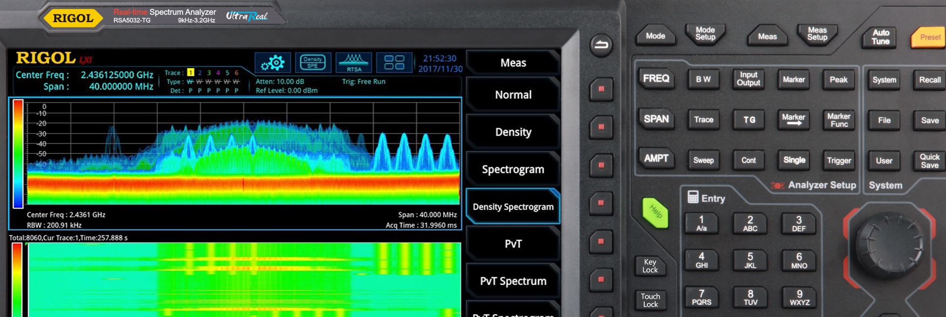Tap the Acq Time : 31.9960 ms readout
The width and height of the screenshot is (946, 317).
tap(421, 225)
